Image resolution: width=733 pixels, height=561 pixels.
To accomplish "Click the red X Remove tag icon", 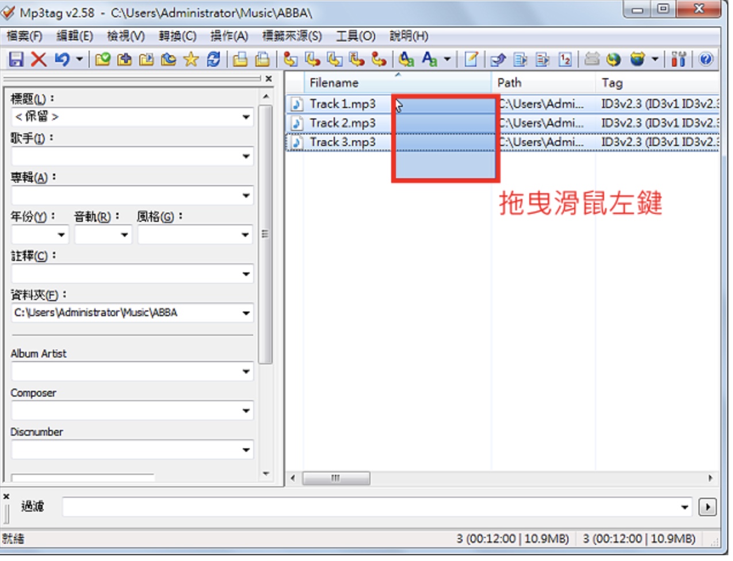I will [39, 59].
